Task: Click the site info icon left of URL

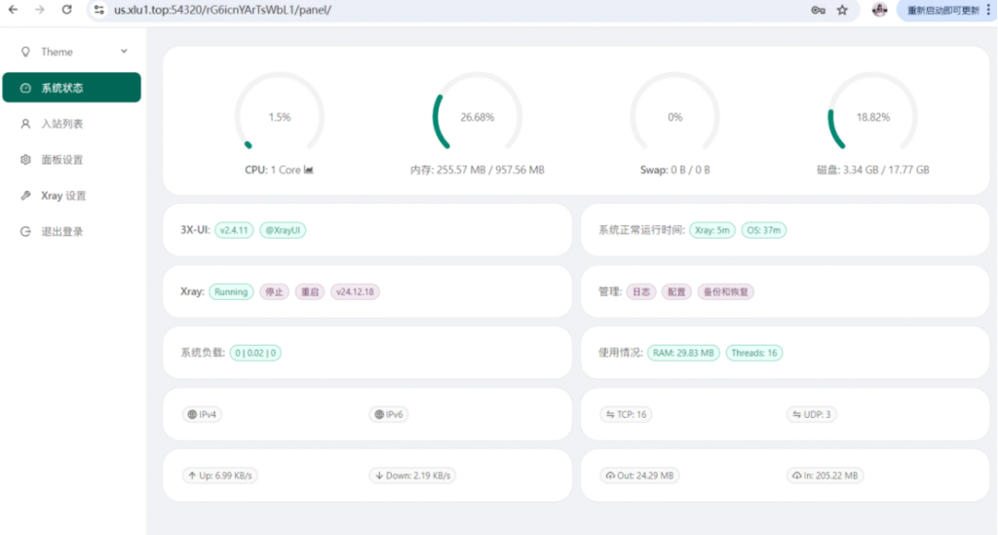Action: 98,10
